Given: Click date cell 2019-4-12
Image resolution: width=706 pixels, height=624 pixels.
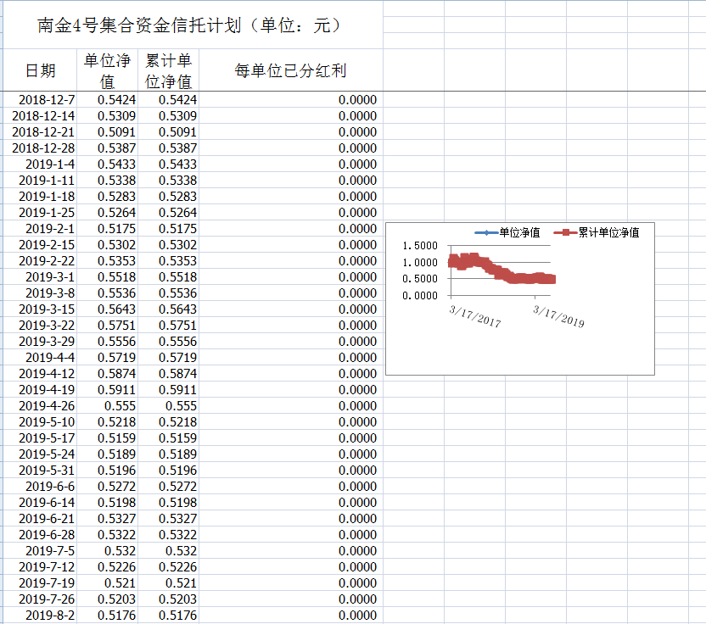Looking at the screenshot, I should (x=40, y=374).
